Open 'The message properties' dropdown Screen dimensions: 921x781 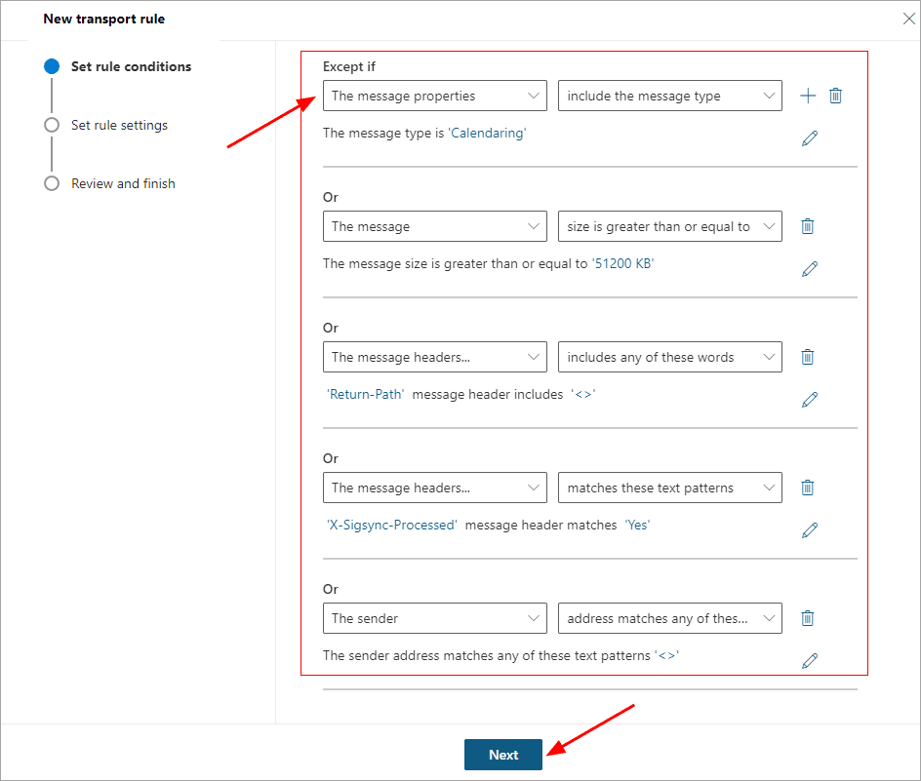[x=435, y=96]
